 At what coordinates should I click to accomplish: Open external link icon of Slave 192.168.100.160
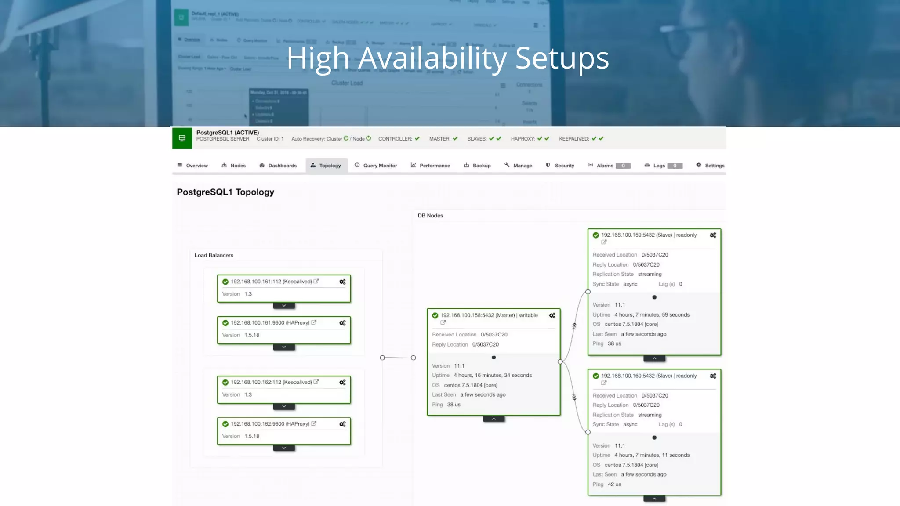coord(604,383)
